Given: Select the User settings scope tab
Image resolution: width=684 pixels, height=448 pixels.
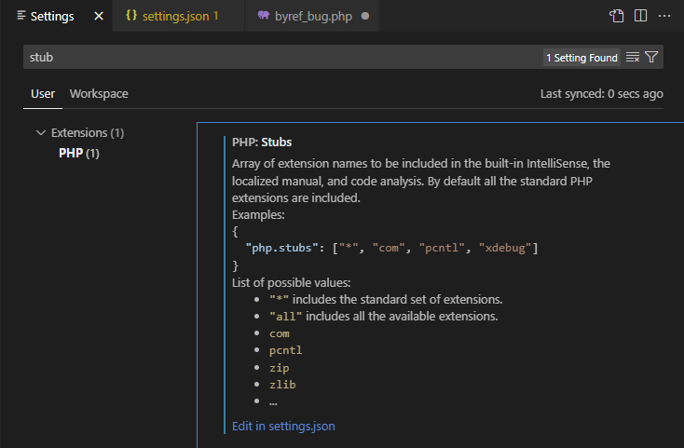Looking at the screenshot, I should pyautogui.click(x=43, y=94).
